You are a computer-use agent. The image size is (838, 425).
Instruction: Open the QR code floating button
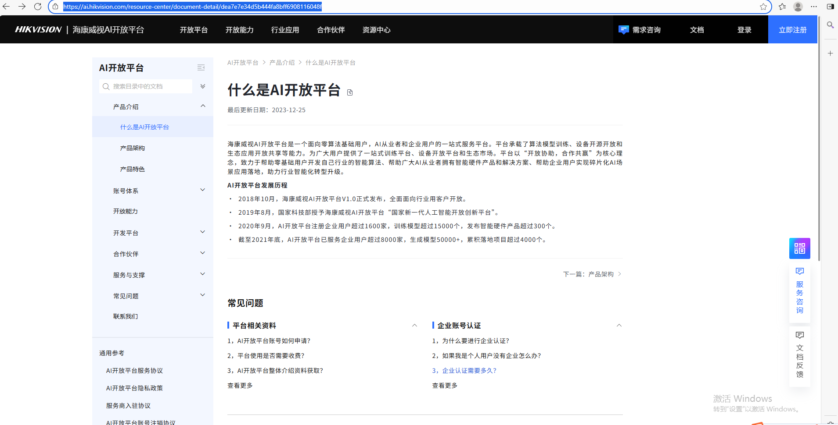(799, 248)
